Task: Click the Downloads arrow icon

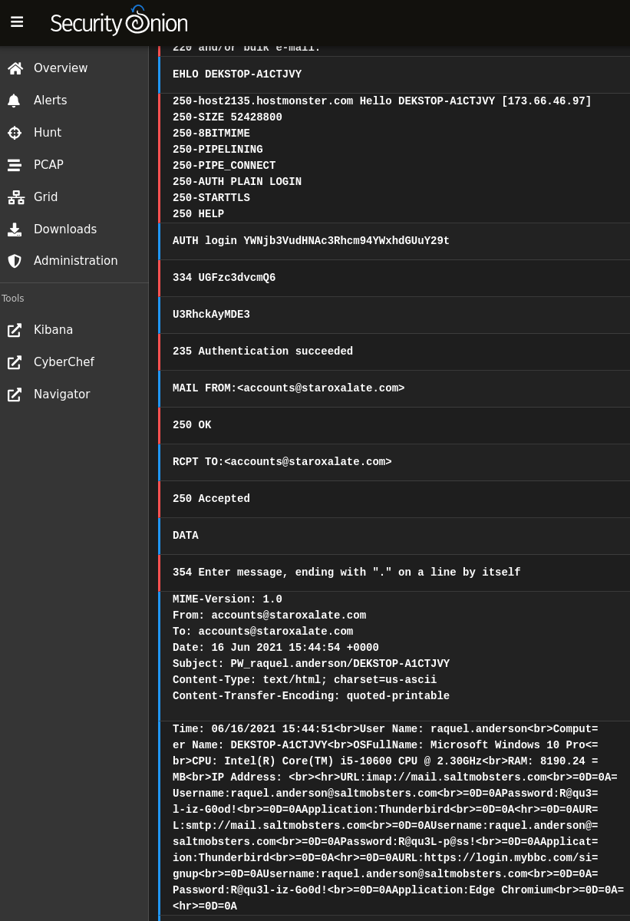Action: tap(15, 229)
